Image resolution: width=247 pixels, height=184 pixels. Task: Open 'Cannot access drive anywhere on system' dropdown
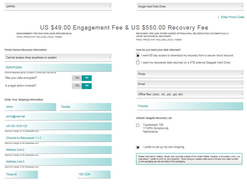[58, 58]
